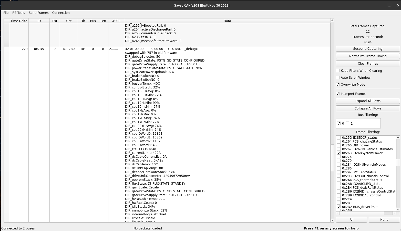Click the Suspend Capturing button
Image resolution: width=401 pixels, height=231 pixels.
point(368,49)
